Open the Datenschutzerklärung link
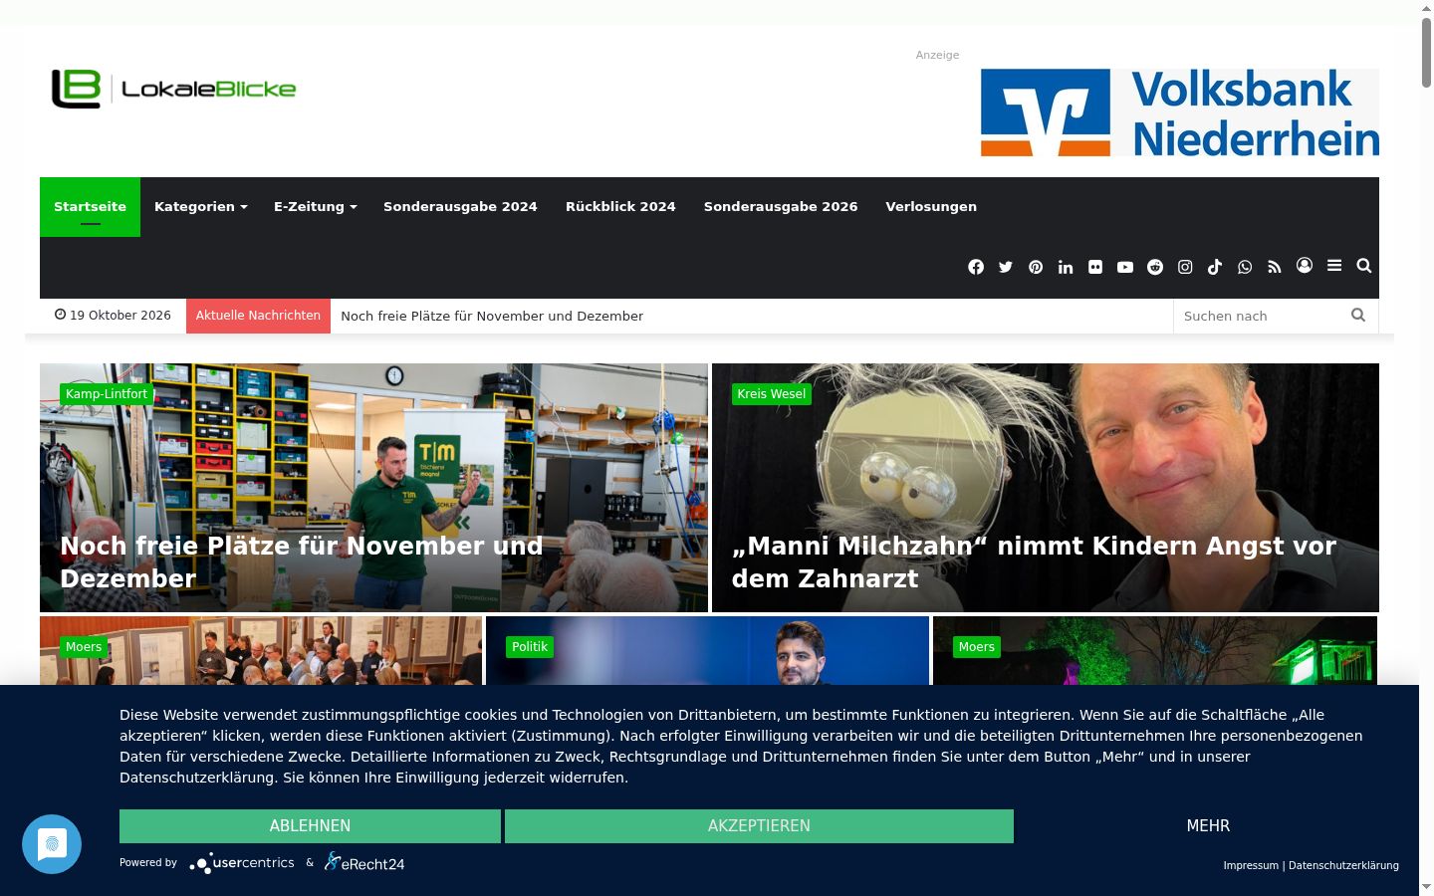This screenshot has height=896, width=1434. tap(1343, 866)
